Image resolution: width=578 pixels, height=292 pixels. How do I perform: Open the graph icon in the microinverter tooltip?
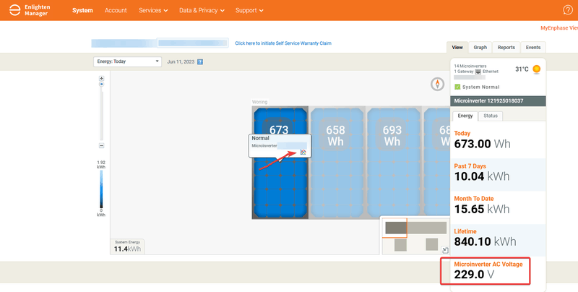point(303,152)
